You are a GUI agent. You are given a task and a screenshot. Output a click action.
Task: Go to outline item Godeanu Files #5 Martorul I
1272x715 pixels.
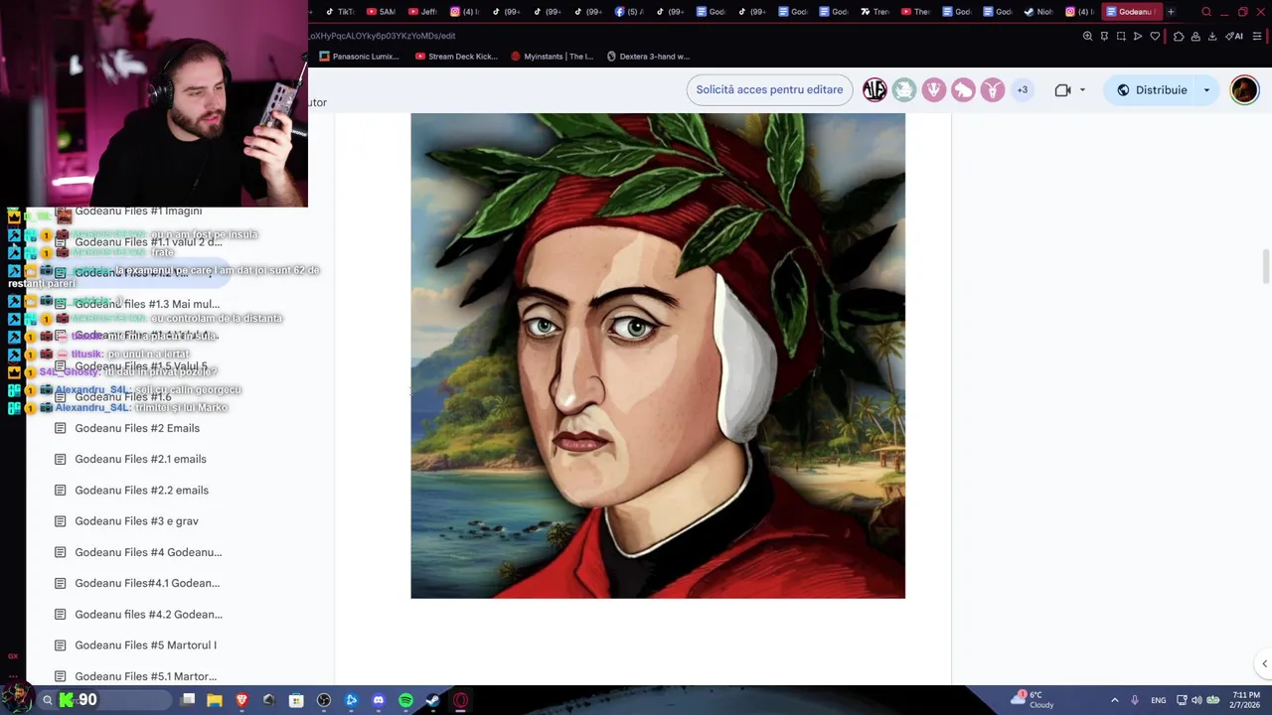point(145,645)
